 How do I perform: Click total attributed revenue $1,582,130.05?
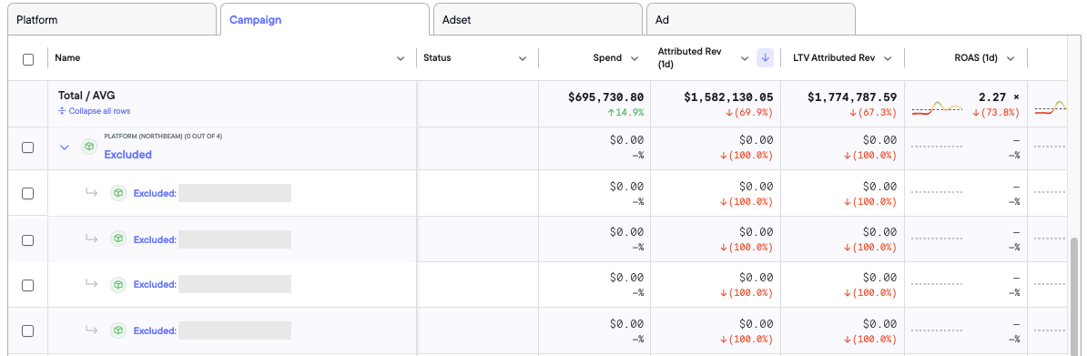tap(729, 97)
